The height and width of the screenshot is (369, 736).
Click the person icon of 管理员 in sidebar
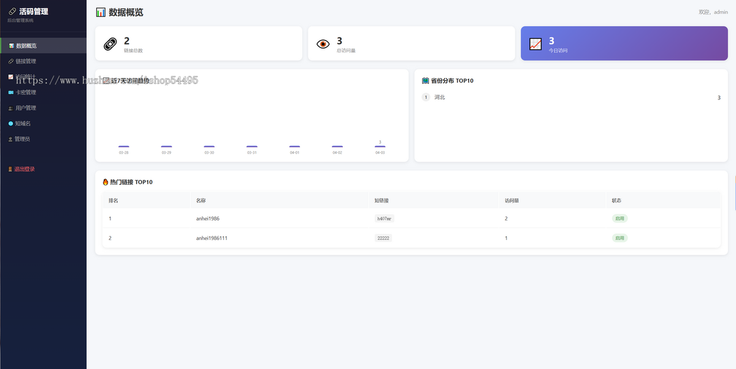click(10, 139)
